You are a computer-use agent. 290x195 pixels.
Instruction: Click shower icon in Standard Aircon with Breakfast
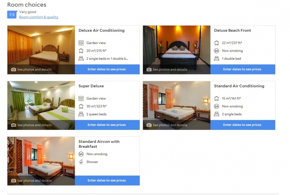tap(81, 162)
